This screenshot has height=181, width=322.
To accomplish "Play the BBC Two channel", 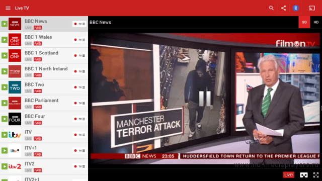I will [x=5, y=87].
